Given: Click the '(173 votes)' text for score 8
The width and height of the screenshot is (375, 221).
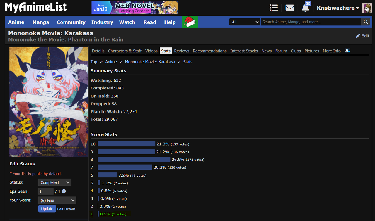Looking at the screenshot, I should (195, 160).
